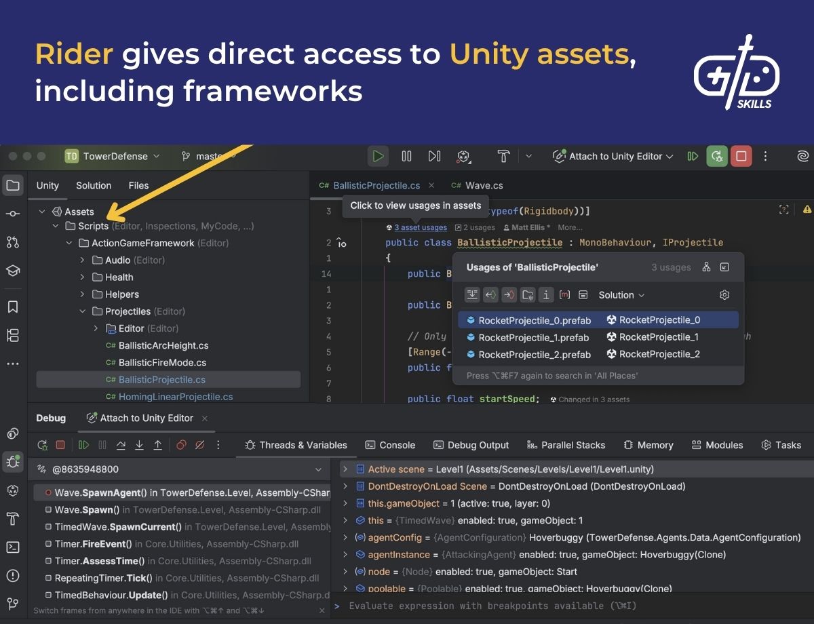Pause the running Unity session
Image resolution: width=814 pixels, height=624 pixels.
click(x=406, y=156)
